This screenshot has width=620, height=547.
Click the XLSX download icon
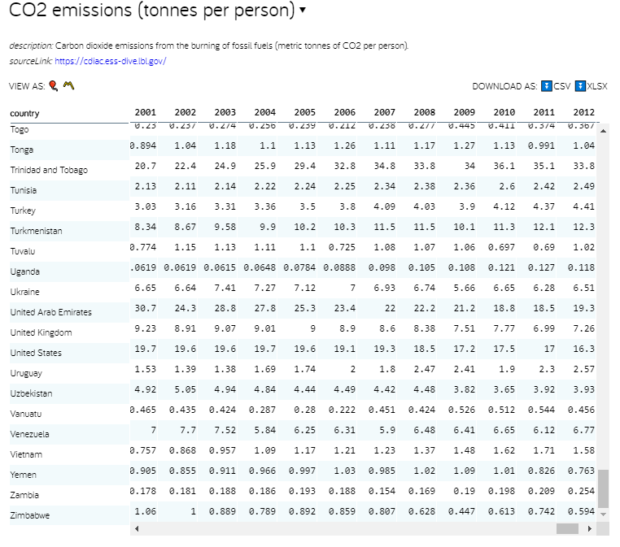(580, 86)
